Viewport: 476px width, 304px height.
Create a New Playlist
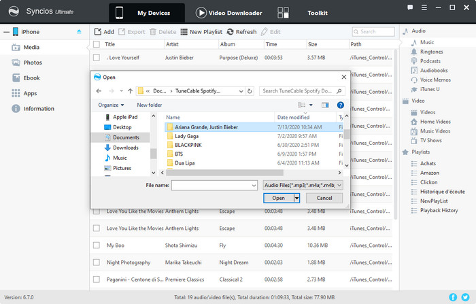pyautogui.click(x=201, y=31)
